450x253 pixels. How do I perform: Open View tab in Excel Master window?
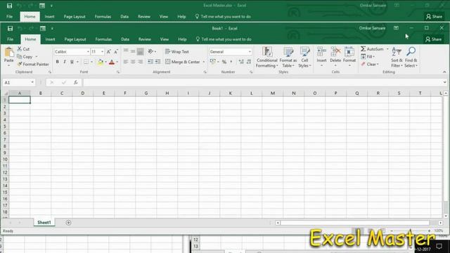pos(164,17)
